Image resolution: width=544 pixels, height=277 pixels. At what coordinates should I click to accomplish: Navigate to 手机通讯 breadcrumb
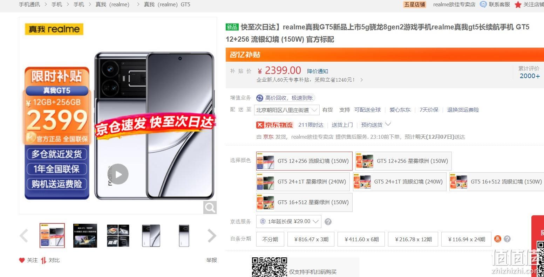click(x=29, y=5)
